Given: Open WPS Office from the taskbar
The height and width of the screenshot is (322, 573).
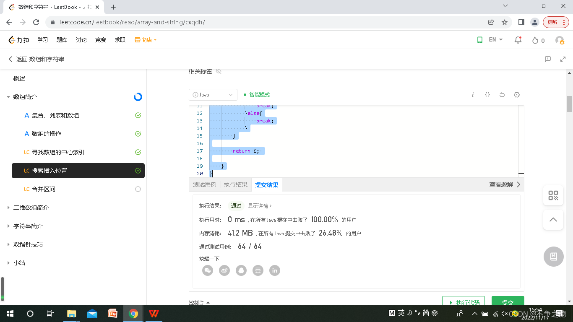Looking at the screenshot, I should pyautogui.click(x=154, y=314).
